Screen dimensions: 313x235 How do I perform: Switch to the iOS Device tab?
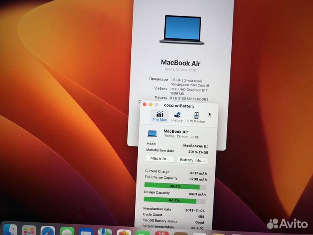coord(196,117)
